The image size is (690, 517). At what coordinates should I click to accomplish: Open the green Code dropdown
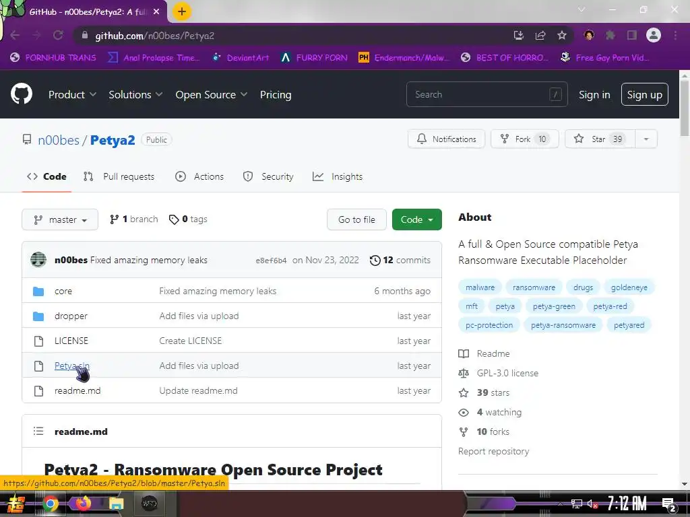pyautogui.click(x=416, y=219)
